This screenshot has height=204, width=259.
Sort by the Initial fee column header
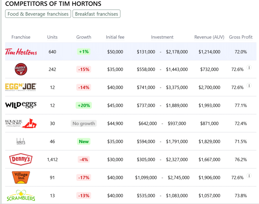[115, 37]
